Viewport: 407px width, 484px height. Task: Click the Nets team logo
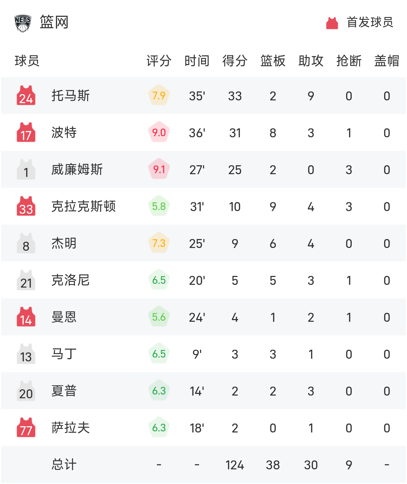[23, 23]
